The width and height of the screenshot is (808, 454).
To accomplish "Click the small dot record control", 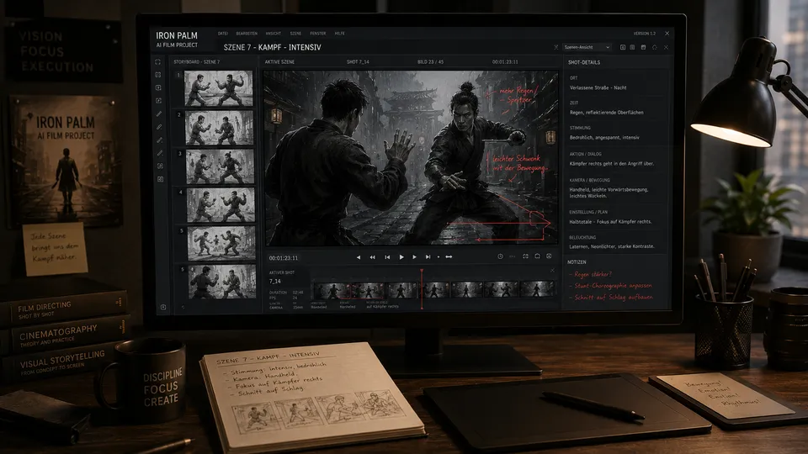I will click(439, 257).
